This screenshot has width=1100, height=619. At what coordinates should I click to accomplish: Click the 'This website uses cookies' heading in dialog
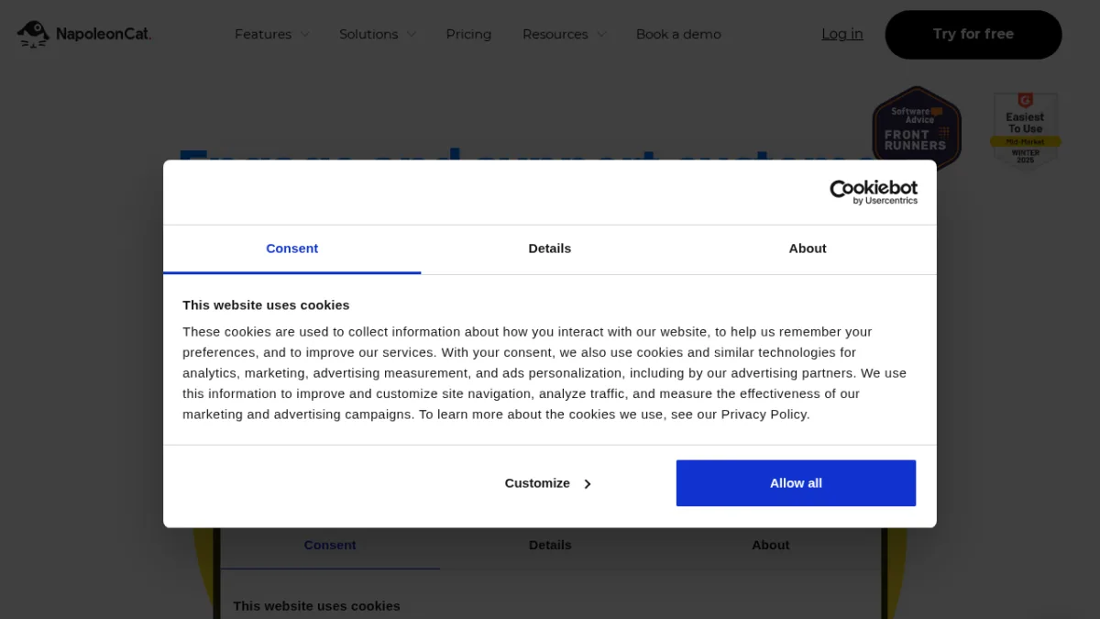point(266,304)
